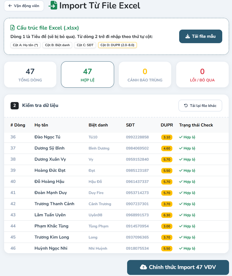Image resolution: width=232 pixels, height=276 pixels.
Task: Click the Cột D: DUPR (2.0–8.0) tag
Action: click(x=117, y=45)
